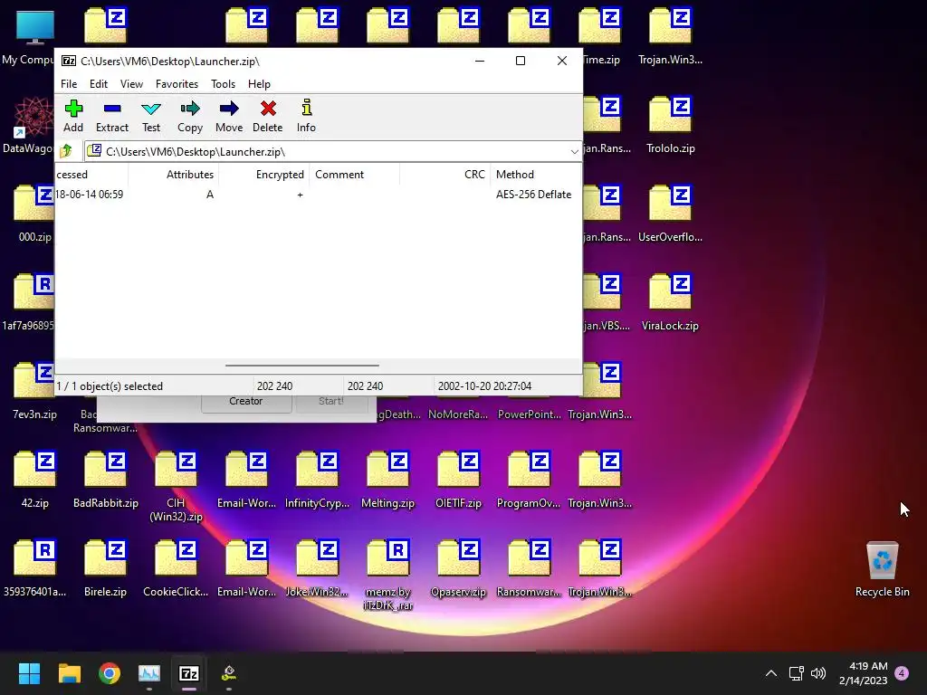Open the volume control in system tray
Viewport: 927px width, 695px height.
pyautogui.click(x=818, y=673)
